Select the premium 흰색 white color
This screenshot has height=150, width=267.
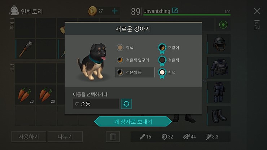167,73
